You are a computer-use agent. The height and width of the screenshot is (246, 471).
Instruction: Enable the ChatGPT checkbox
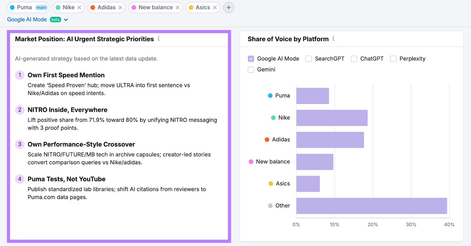[353, 59]
